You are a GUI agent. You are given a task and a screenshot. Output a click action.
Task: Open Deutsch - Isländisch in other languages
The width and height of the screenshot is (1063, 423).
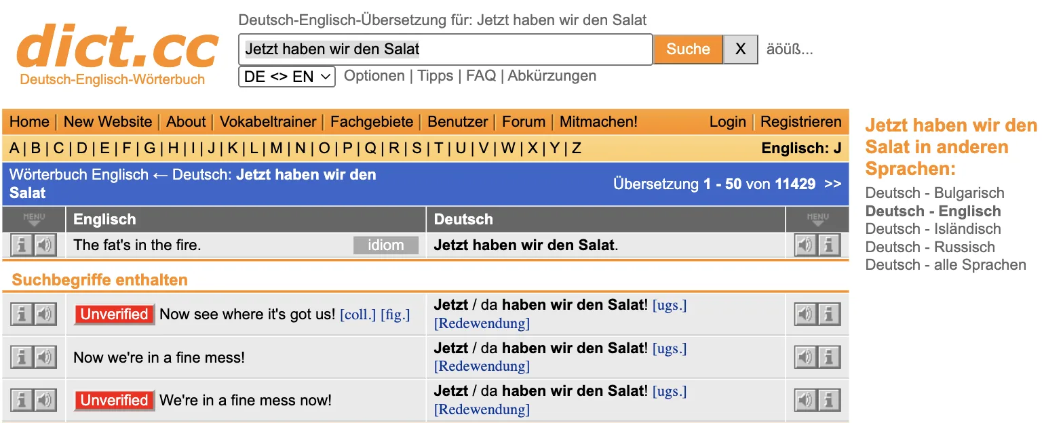pyautogui.click(x=933, y=229)
